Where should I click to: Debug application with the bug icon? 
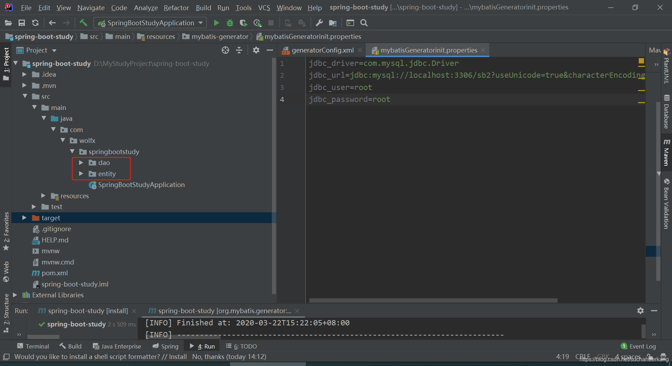point(230,23)
